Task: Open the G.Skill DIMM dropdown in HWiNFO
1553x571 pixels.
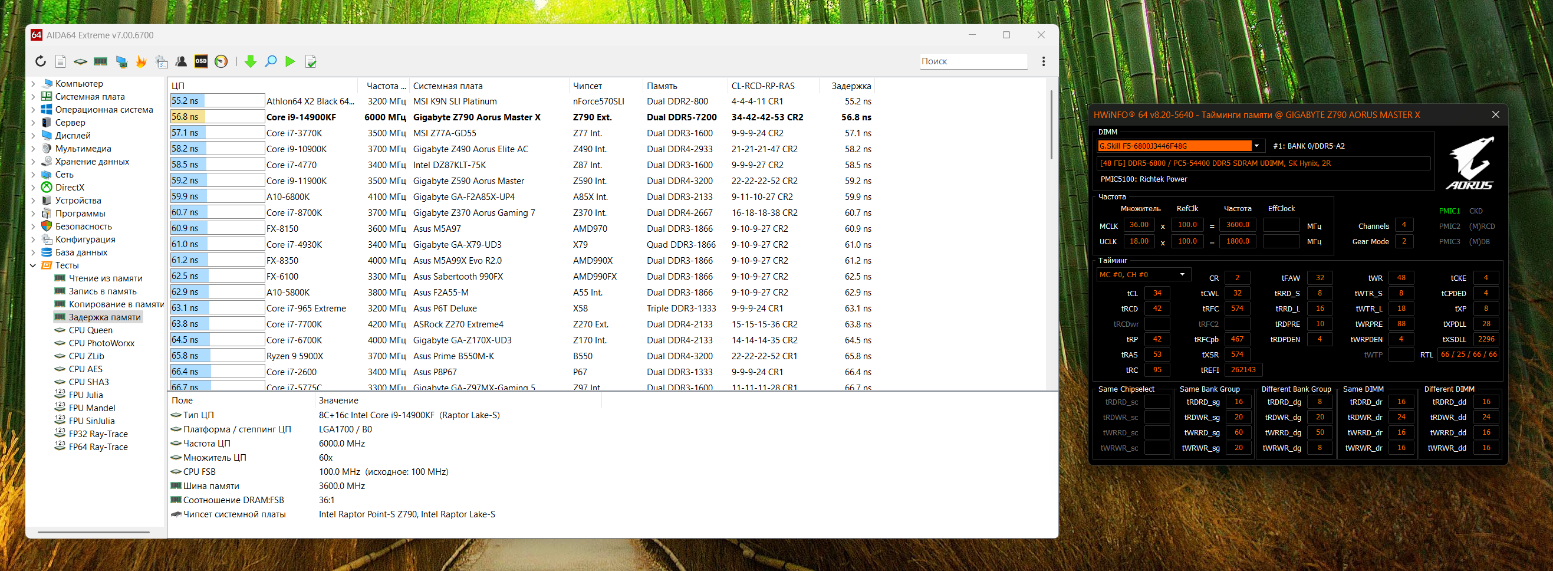Action: coord(1256,145)
